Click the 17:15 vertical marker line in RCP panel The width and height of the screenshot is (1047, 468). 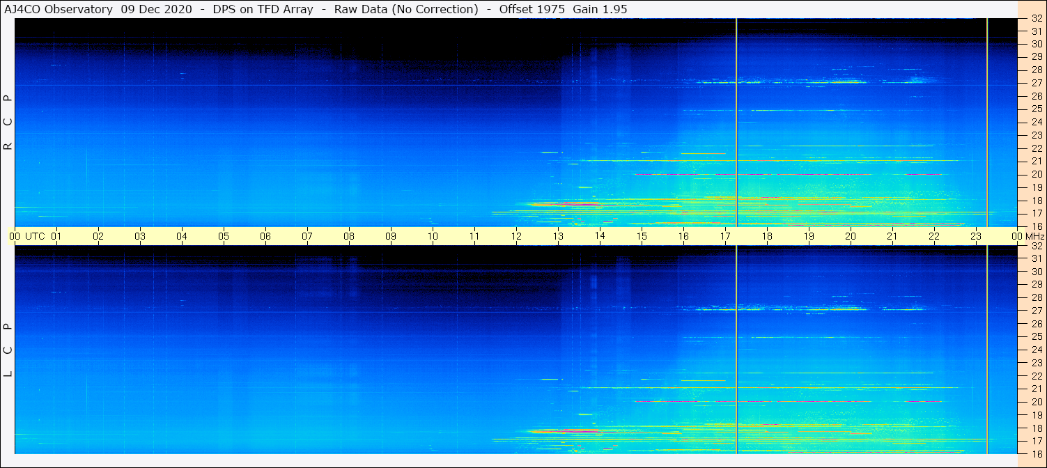pos(736,122)
